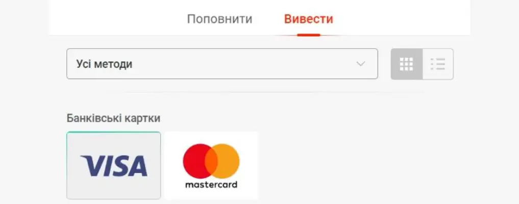Screen dimensions: 519x204
Task: Choose Mastercard as withdrawal method
Action: coord(211,165)
